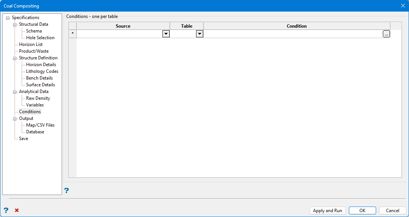Open the Horizon Details page
This screenshot has width=409, height=217.
point(41,65)
